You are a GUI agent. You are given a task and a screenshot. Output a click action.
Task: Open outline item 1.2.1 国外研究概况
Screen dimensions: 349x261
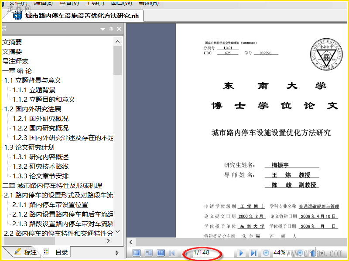(40, 118)
